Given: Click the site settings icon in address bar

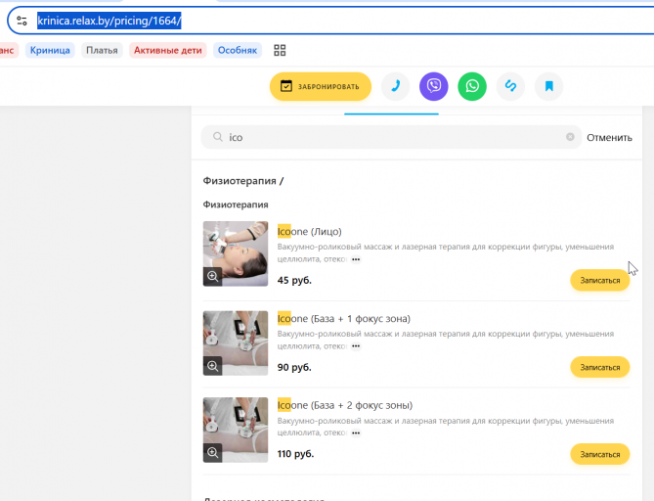Looking at the screenshot, I should coord(22,21).
